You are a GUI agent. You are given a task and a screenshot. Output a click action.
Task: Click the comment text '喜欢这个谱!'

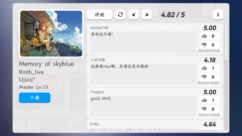[x=102, y=34]
